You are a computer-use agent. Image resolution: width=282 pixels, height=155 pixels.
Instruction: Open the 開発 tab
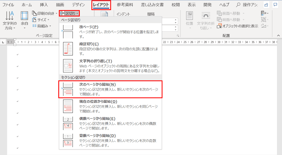pos(208,5)
